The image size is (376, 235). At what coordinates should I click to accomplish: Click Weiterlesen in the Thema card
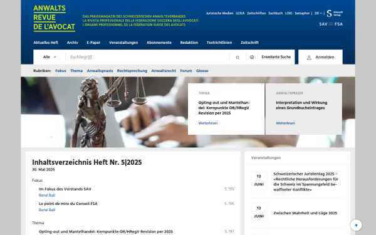click(x=208, y=123)
